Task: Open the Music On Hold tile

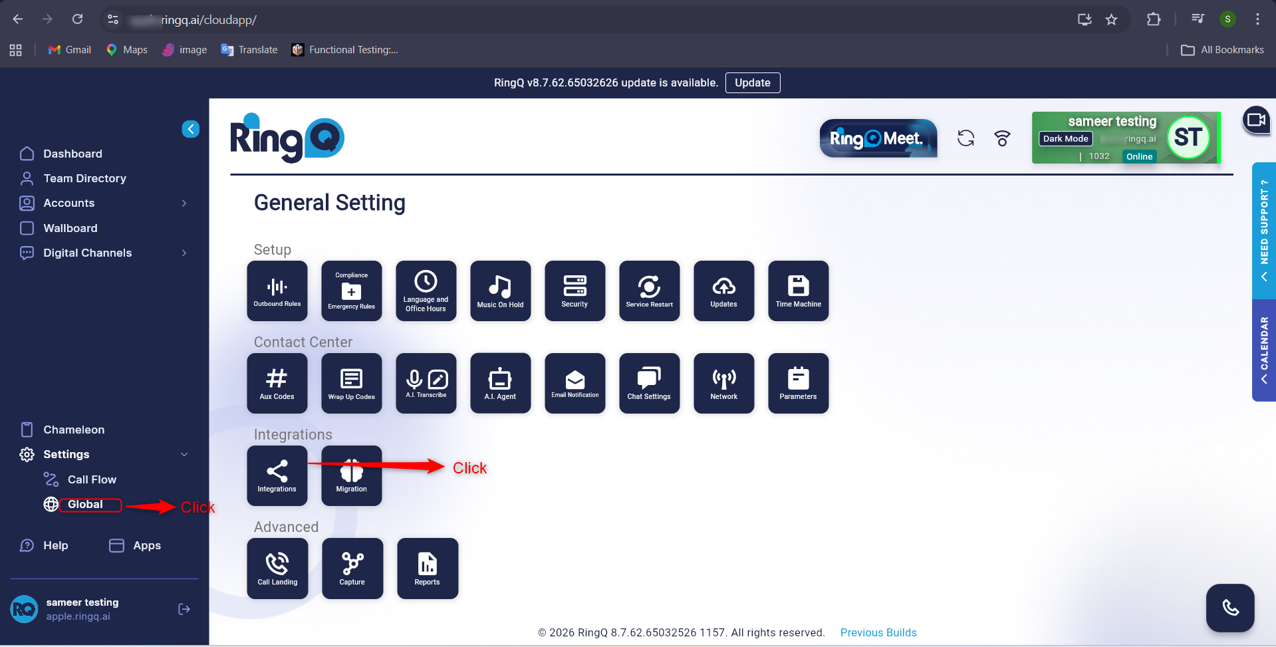Action: point(501,291)
